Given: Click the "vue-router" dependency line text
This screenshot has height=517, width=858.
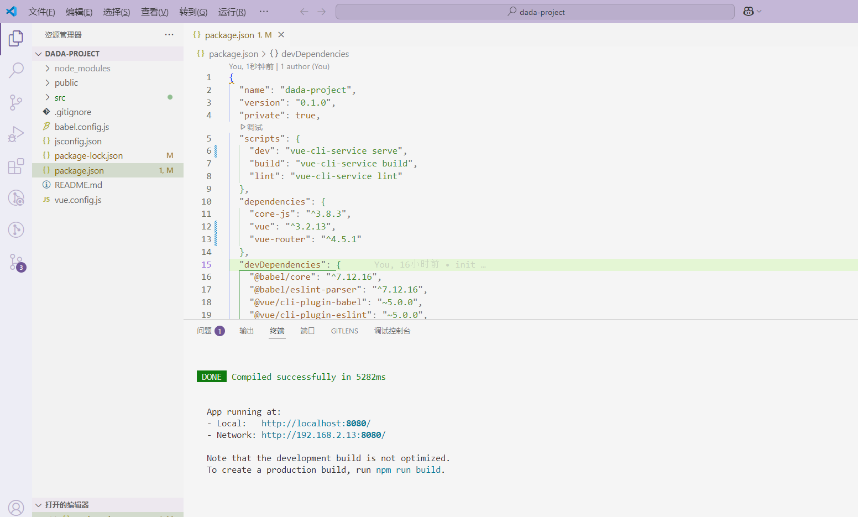Looking at the screenshot, I should [x=305, y=239].
